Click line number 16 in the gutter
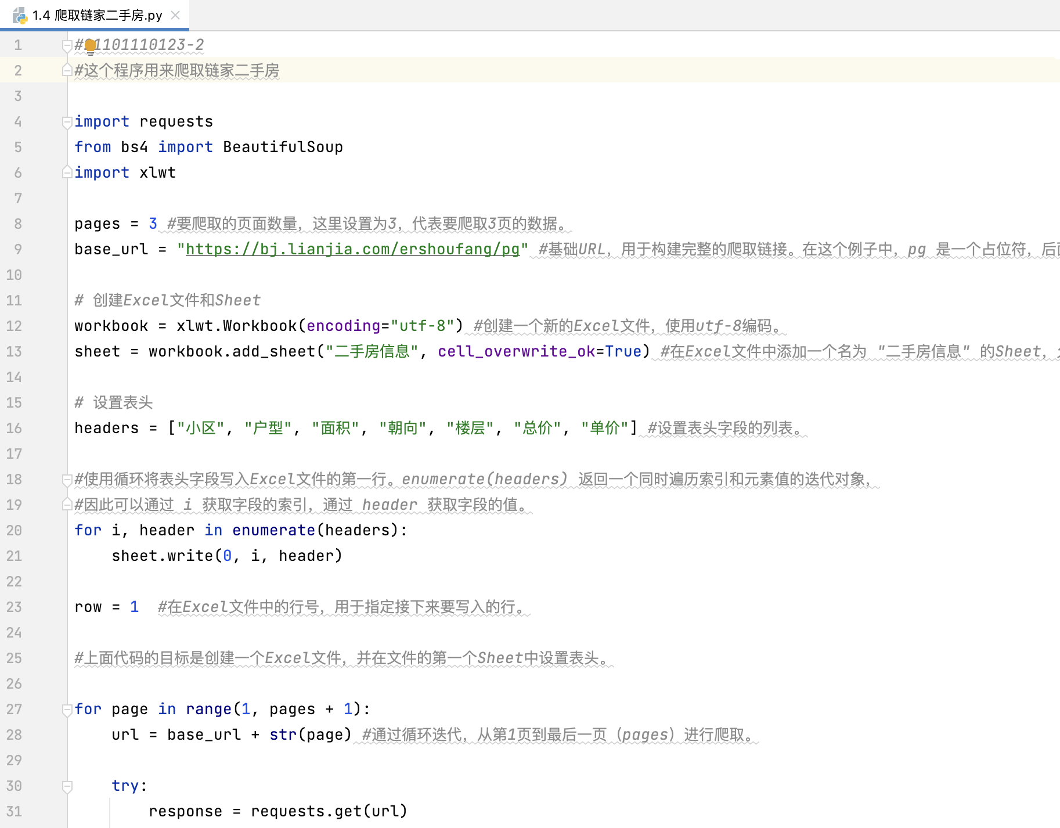The width and height of the screenshot is (1060, 828). pyautogui.click(x=14, y=428)
